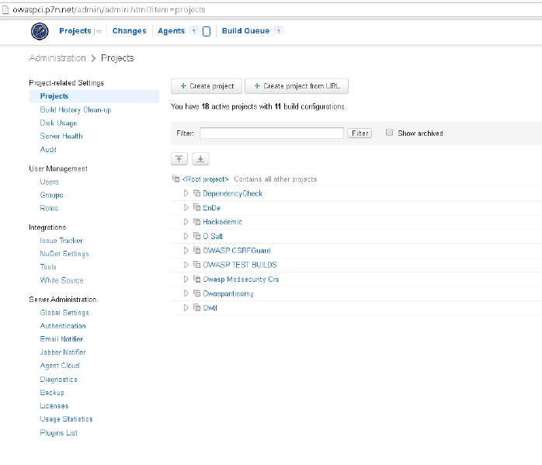542x465 pixels.
Task: Click the Root project icon
Action: 175,179
